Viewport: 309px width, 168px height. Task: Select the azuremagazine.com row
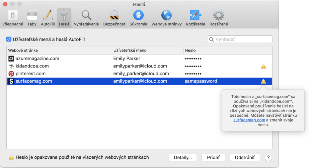point(139,59)
